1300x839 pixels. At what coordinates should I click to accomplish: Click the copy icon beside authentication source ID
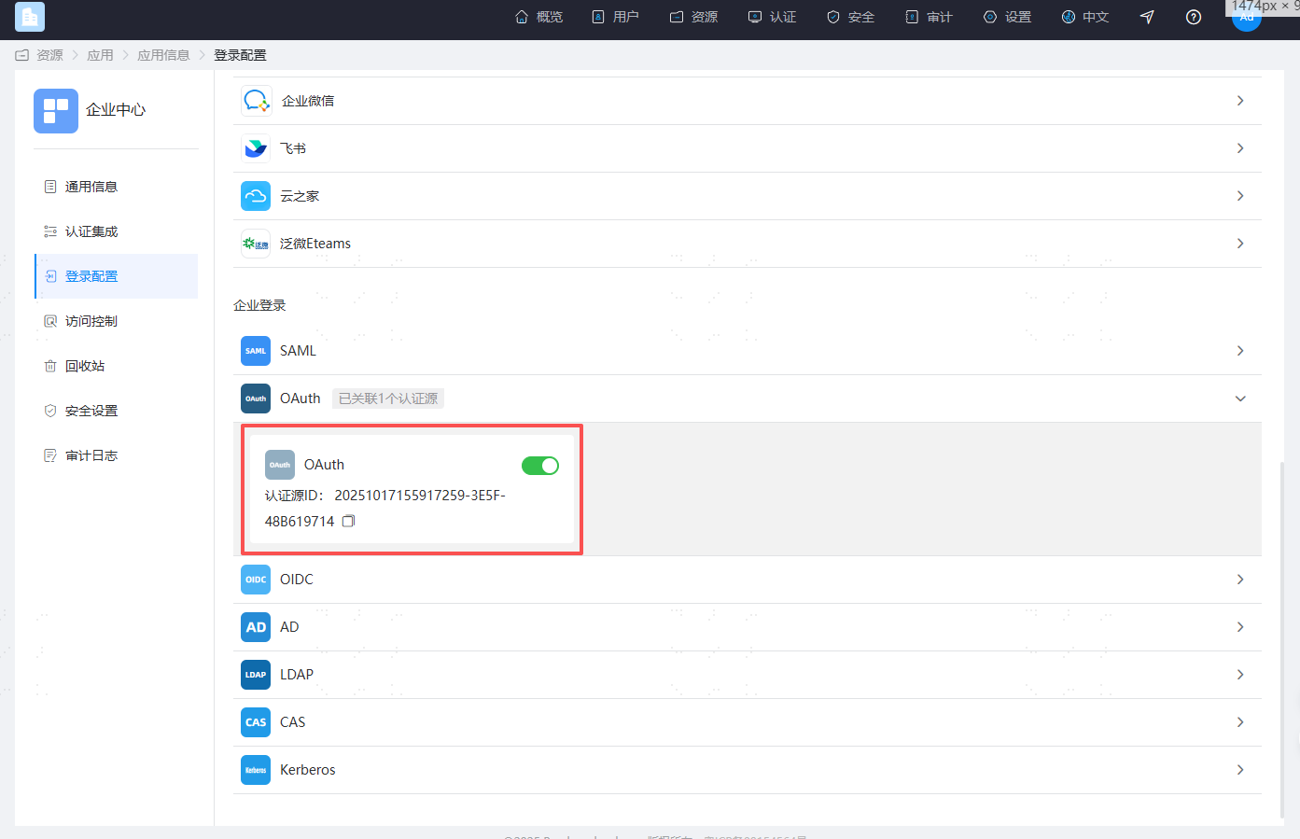(x=348, y=522)
